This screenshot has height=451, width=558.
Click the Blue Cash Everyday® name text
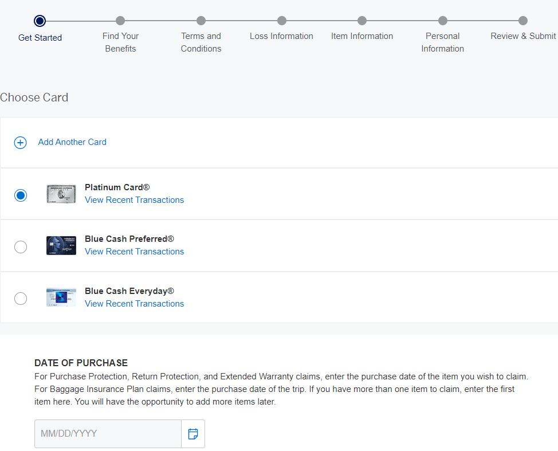pos(129,291)
